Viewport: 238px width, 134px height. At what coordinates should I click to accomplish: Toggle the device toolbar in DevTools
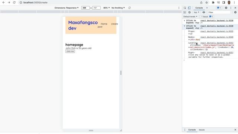(x=189, y=8)
